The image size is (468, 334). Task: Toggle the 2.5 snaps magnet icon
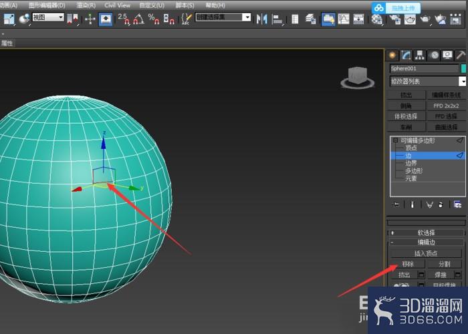[x=124, y=19]
